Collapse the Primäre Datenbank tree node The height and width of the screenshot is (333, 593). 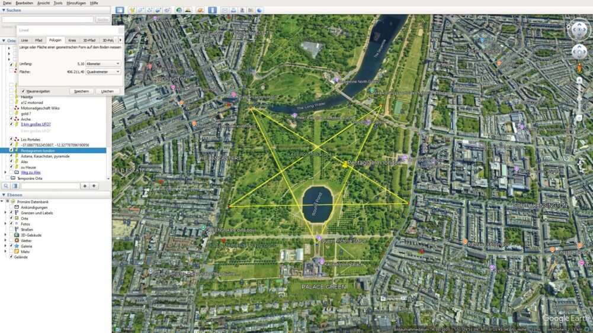click(2, 202)
